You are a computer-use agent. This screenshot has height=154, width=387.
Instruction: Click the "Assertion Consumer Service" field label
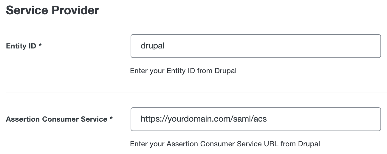pos(56,119)
